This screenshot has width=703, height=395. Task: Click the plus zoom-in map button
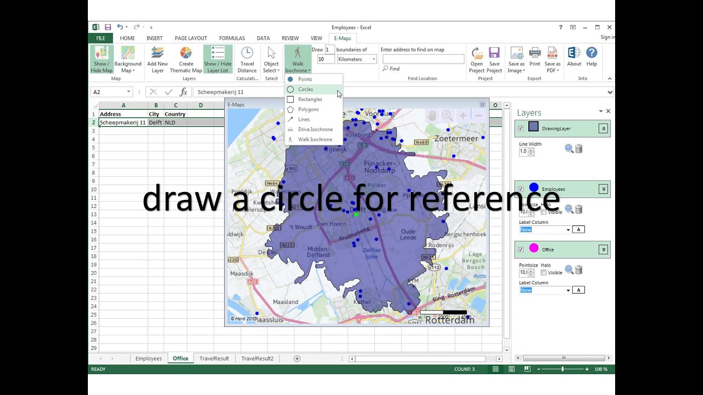point(463,116)
